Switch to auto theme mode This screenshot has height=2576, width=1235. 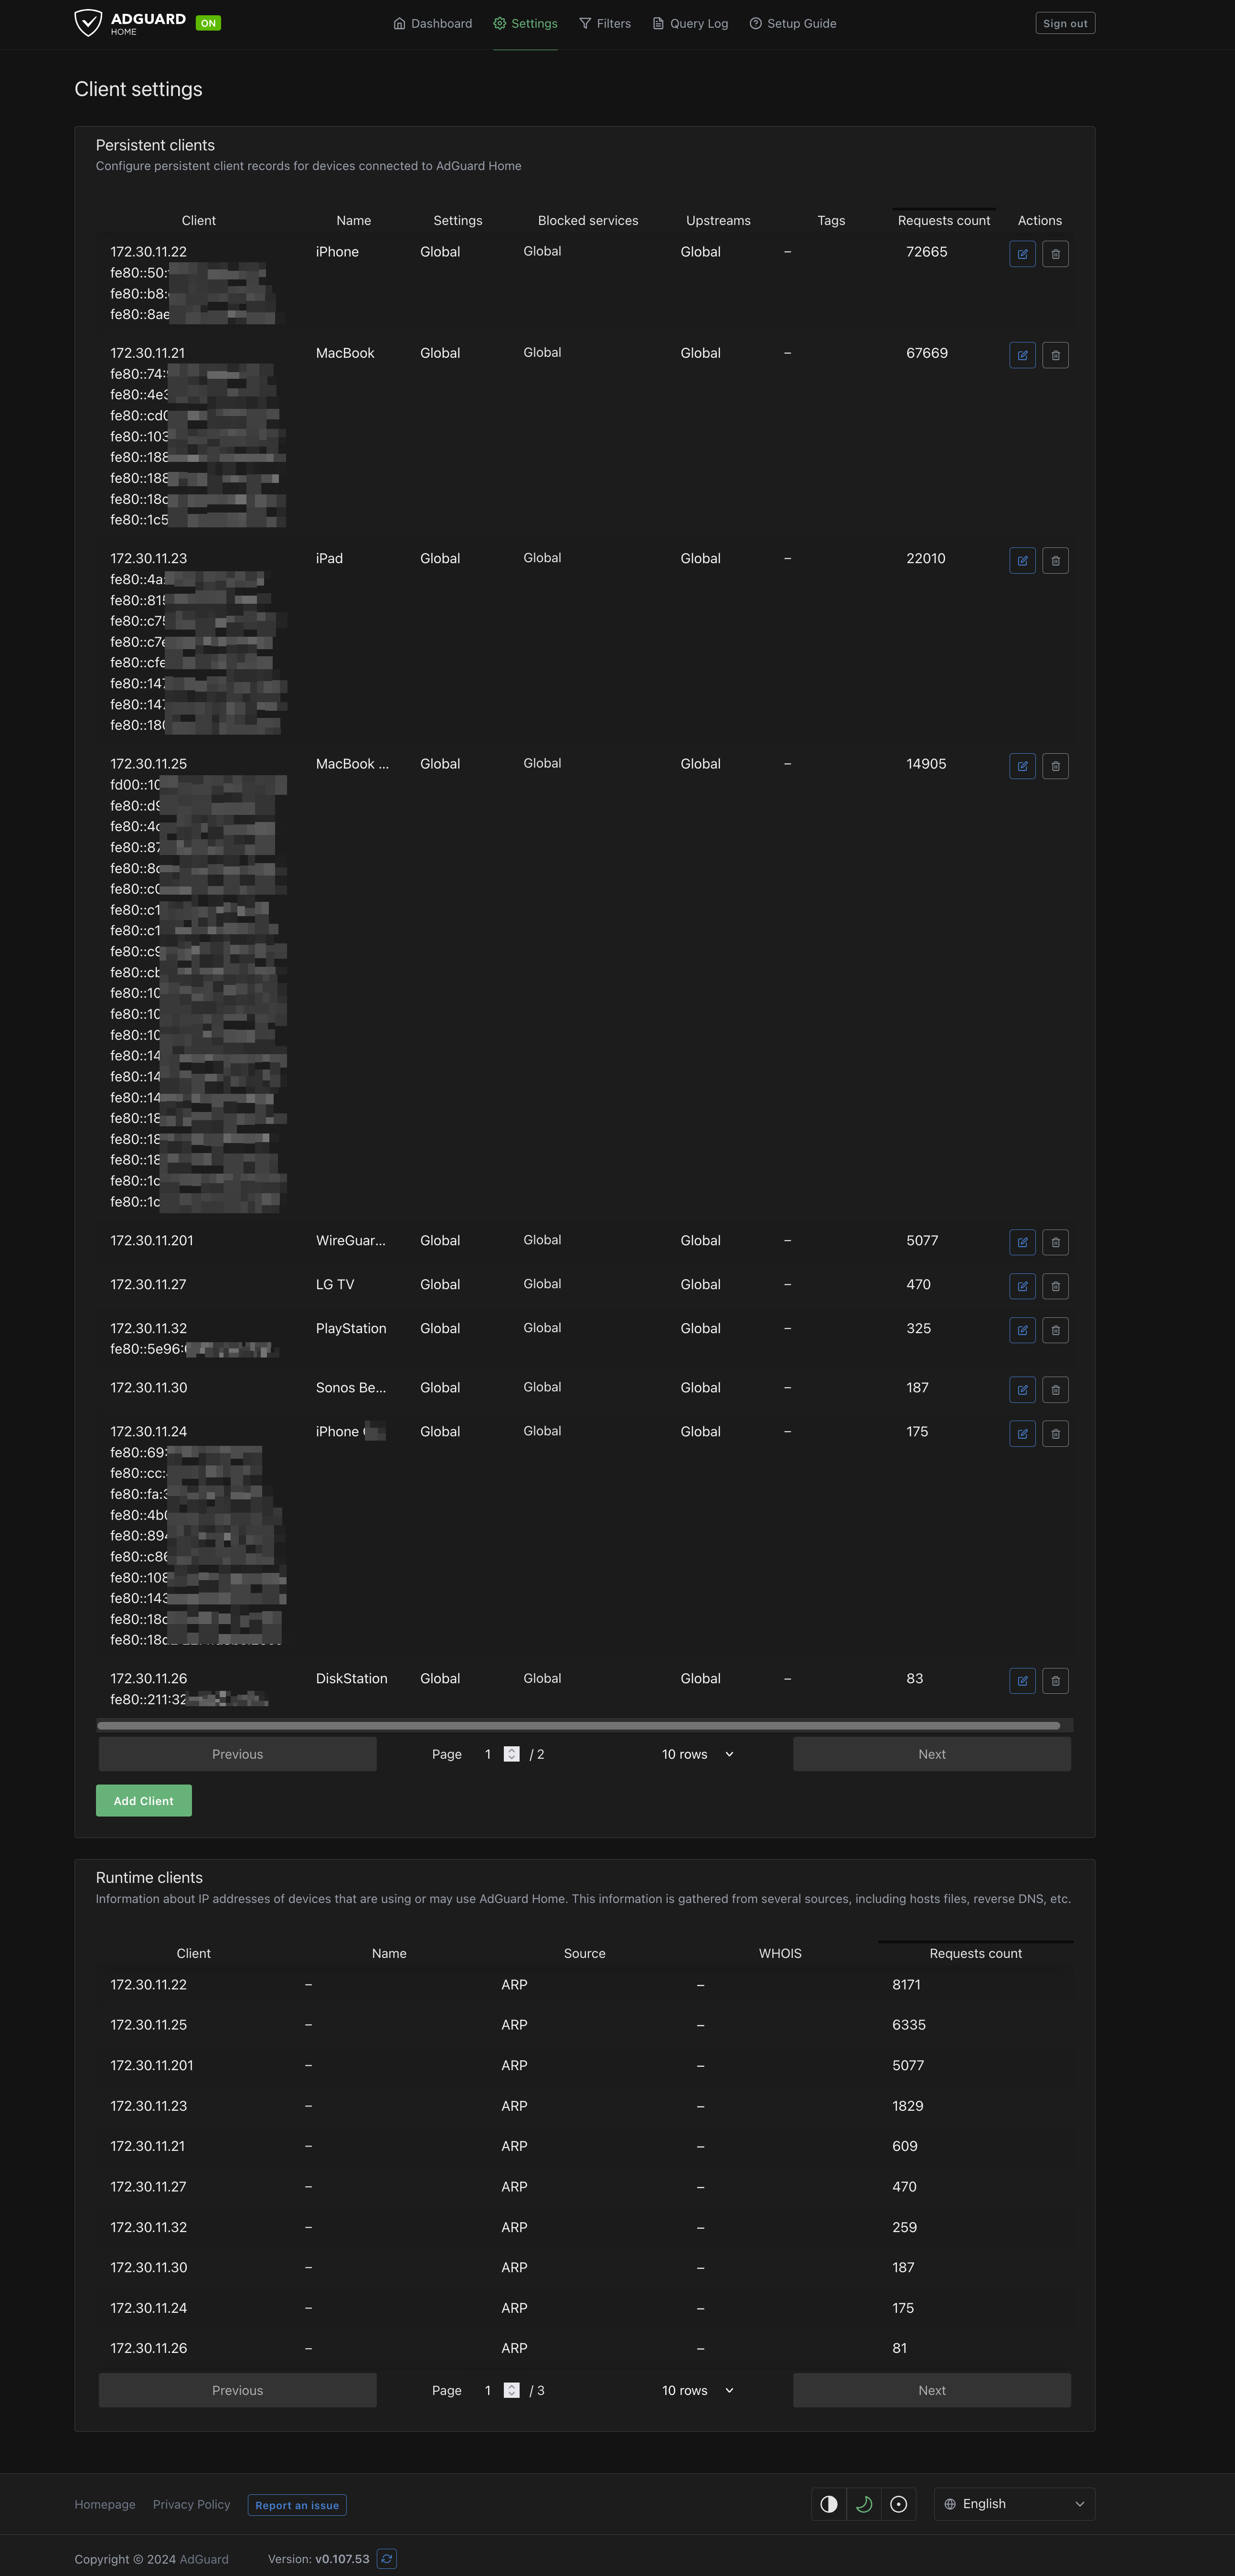pyautogui.click(x=829, y=2504)
